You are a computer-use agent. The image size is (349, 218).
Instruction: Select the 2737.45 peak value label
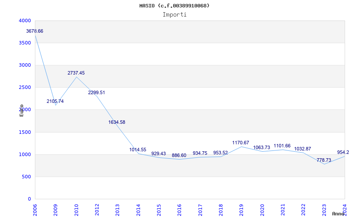76,73
